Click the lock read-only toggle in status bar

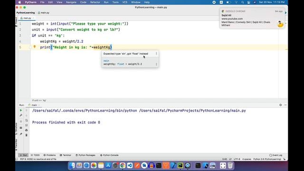coord(284,159)
